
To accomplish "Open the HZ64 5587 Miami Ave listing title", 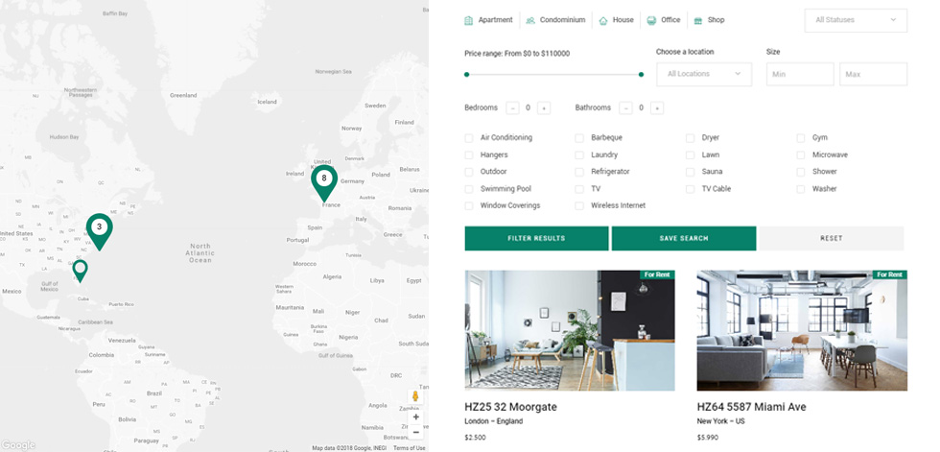I will tap(752, 407).
